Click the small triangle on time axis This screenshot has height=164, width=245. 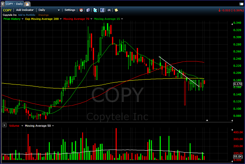[x=207, y=120]
